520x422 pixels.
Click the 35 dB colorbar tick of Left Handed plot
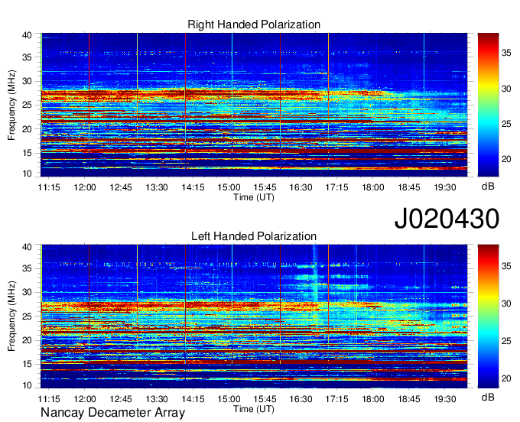(x=506, y=266)
